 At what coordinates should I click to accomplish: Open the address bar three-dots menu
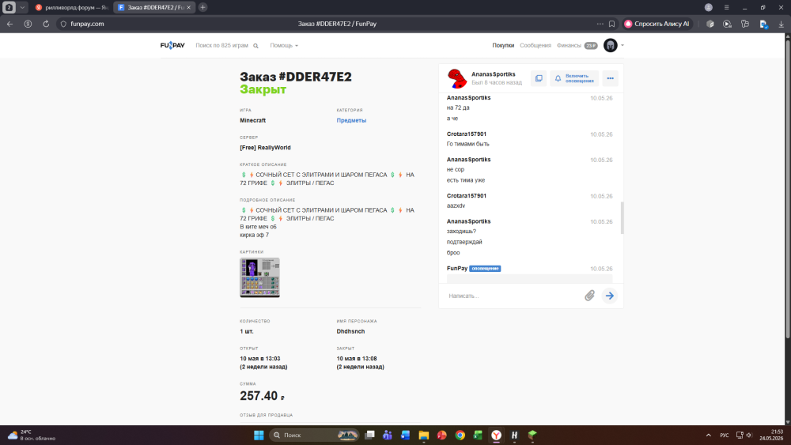click(x=600, y=24)
